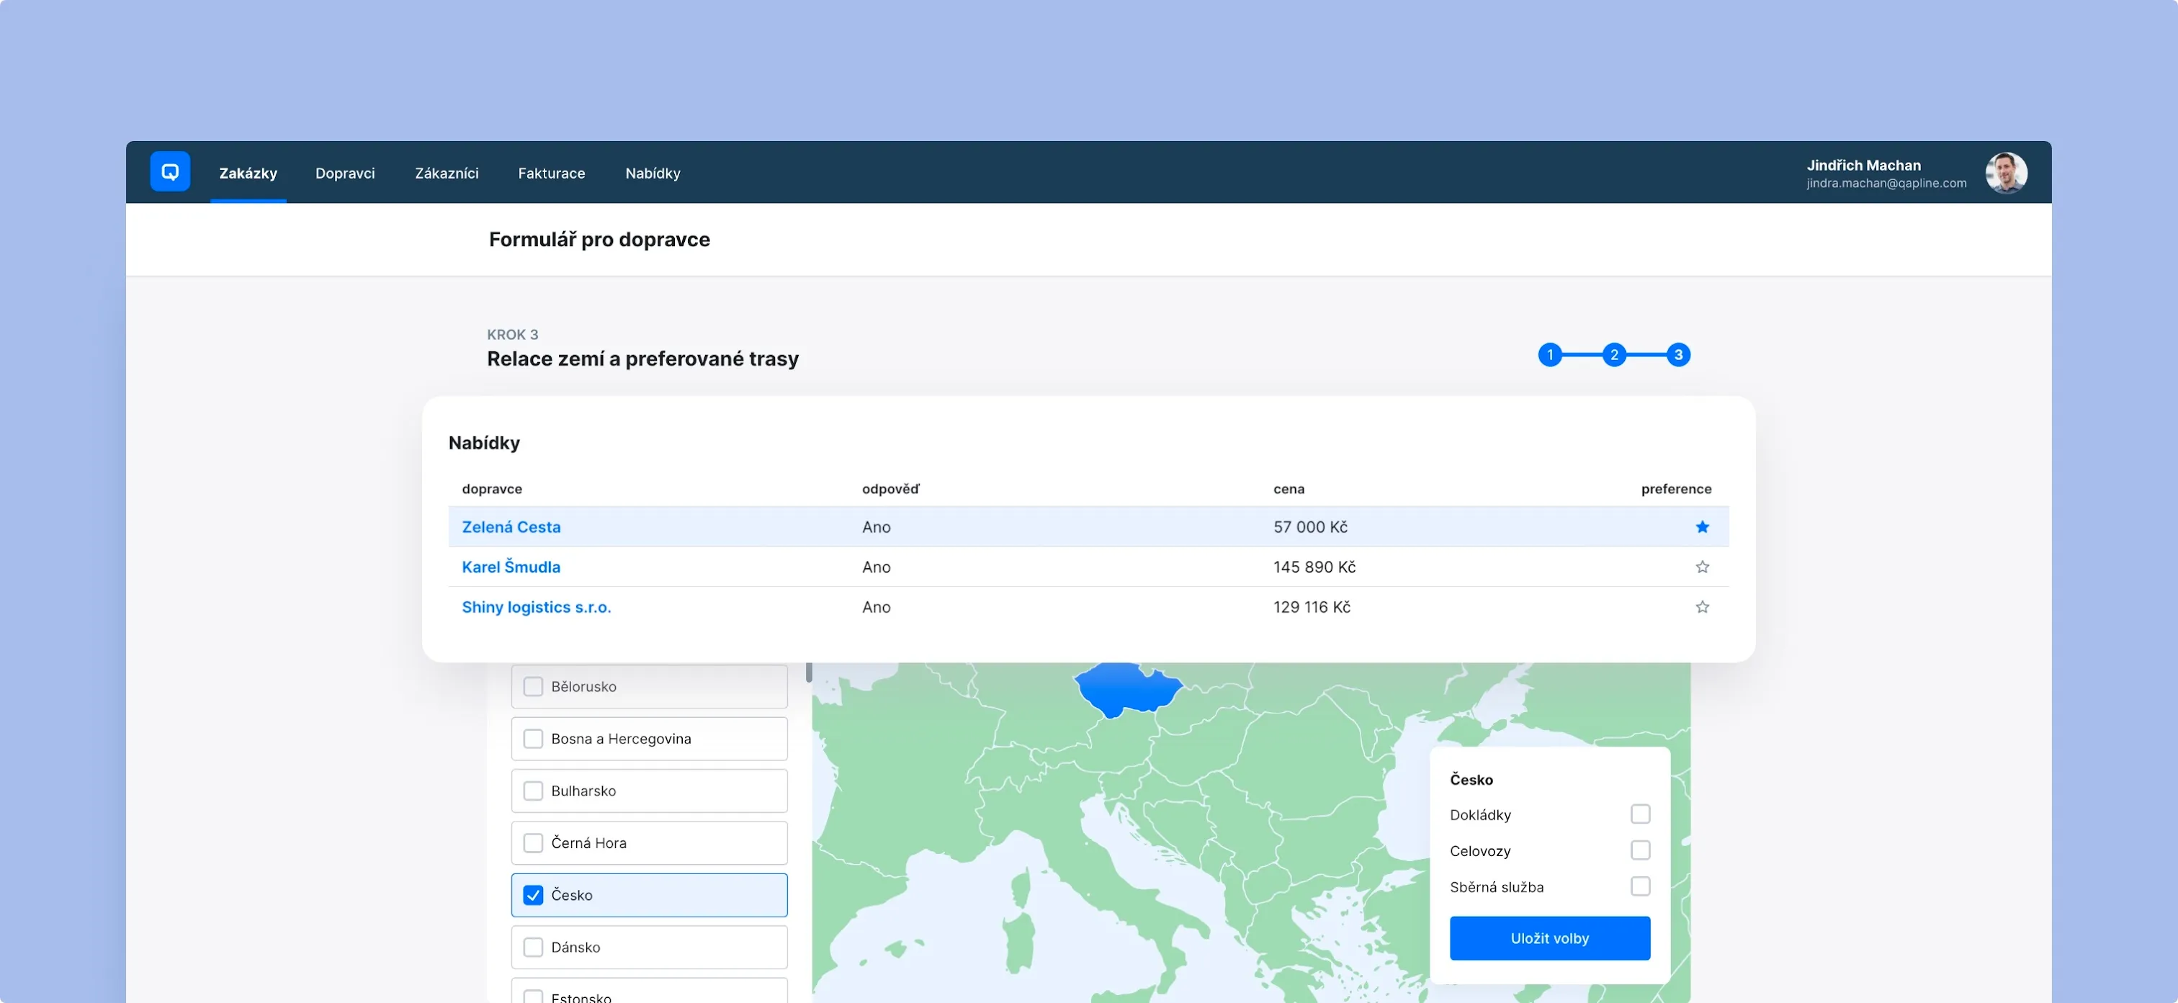2178x1003 pixels.
Task: Unstar Zelená Cesta preference star
Action: 1702,526
